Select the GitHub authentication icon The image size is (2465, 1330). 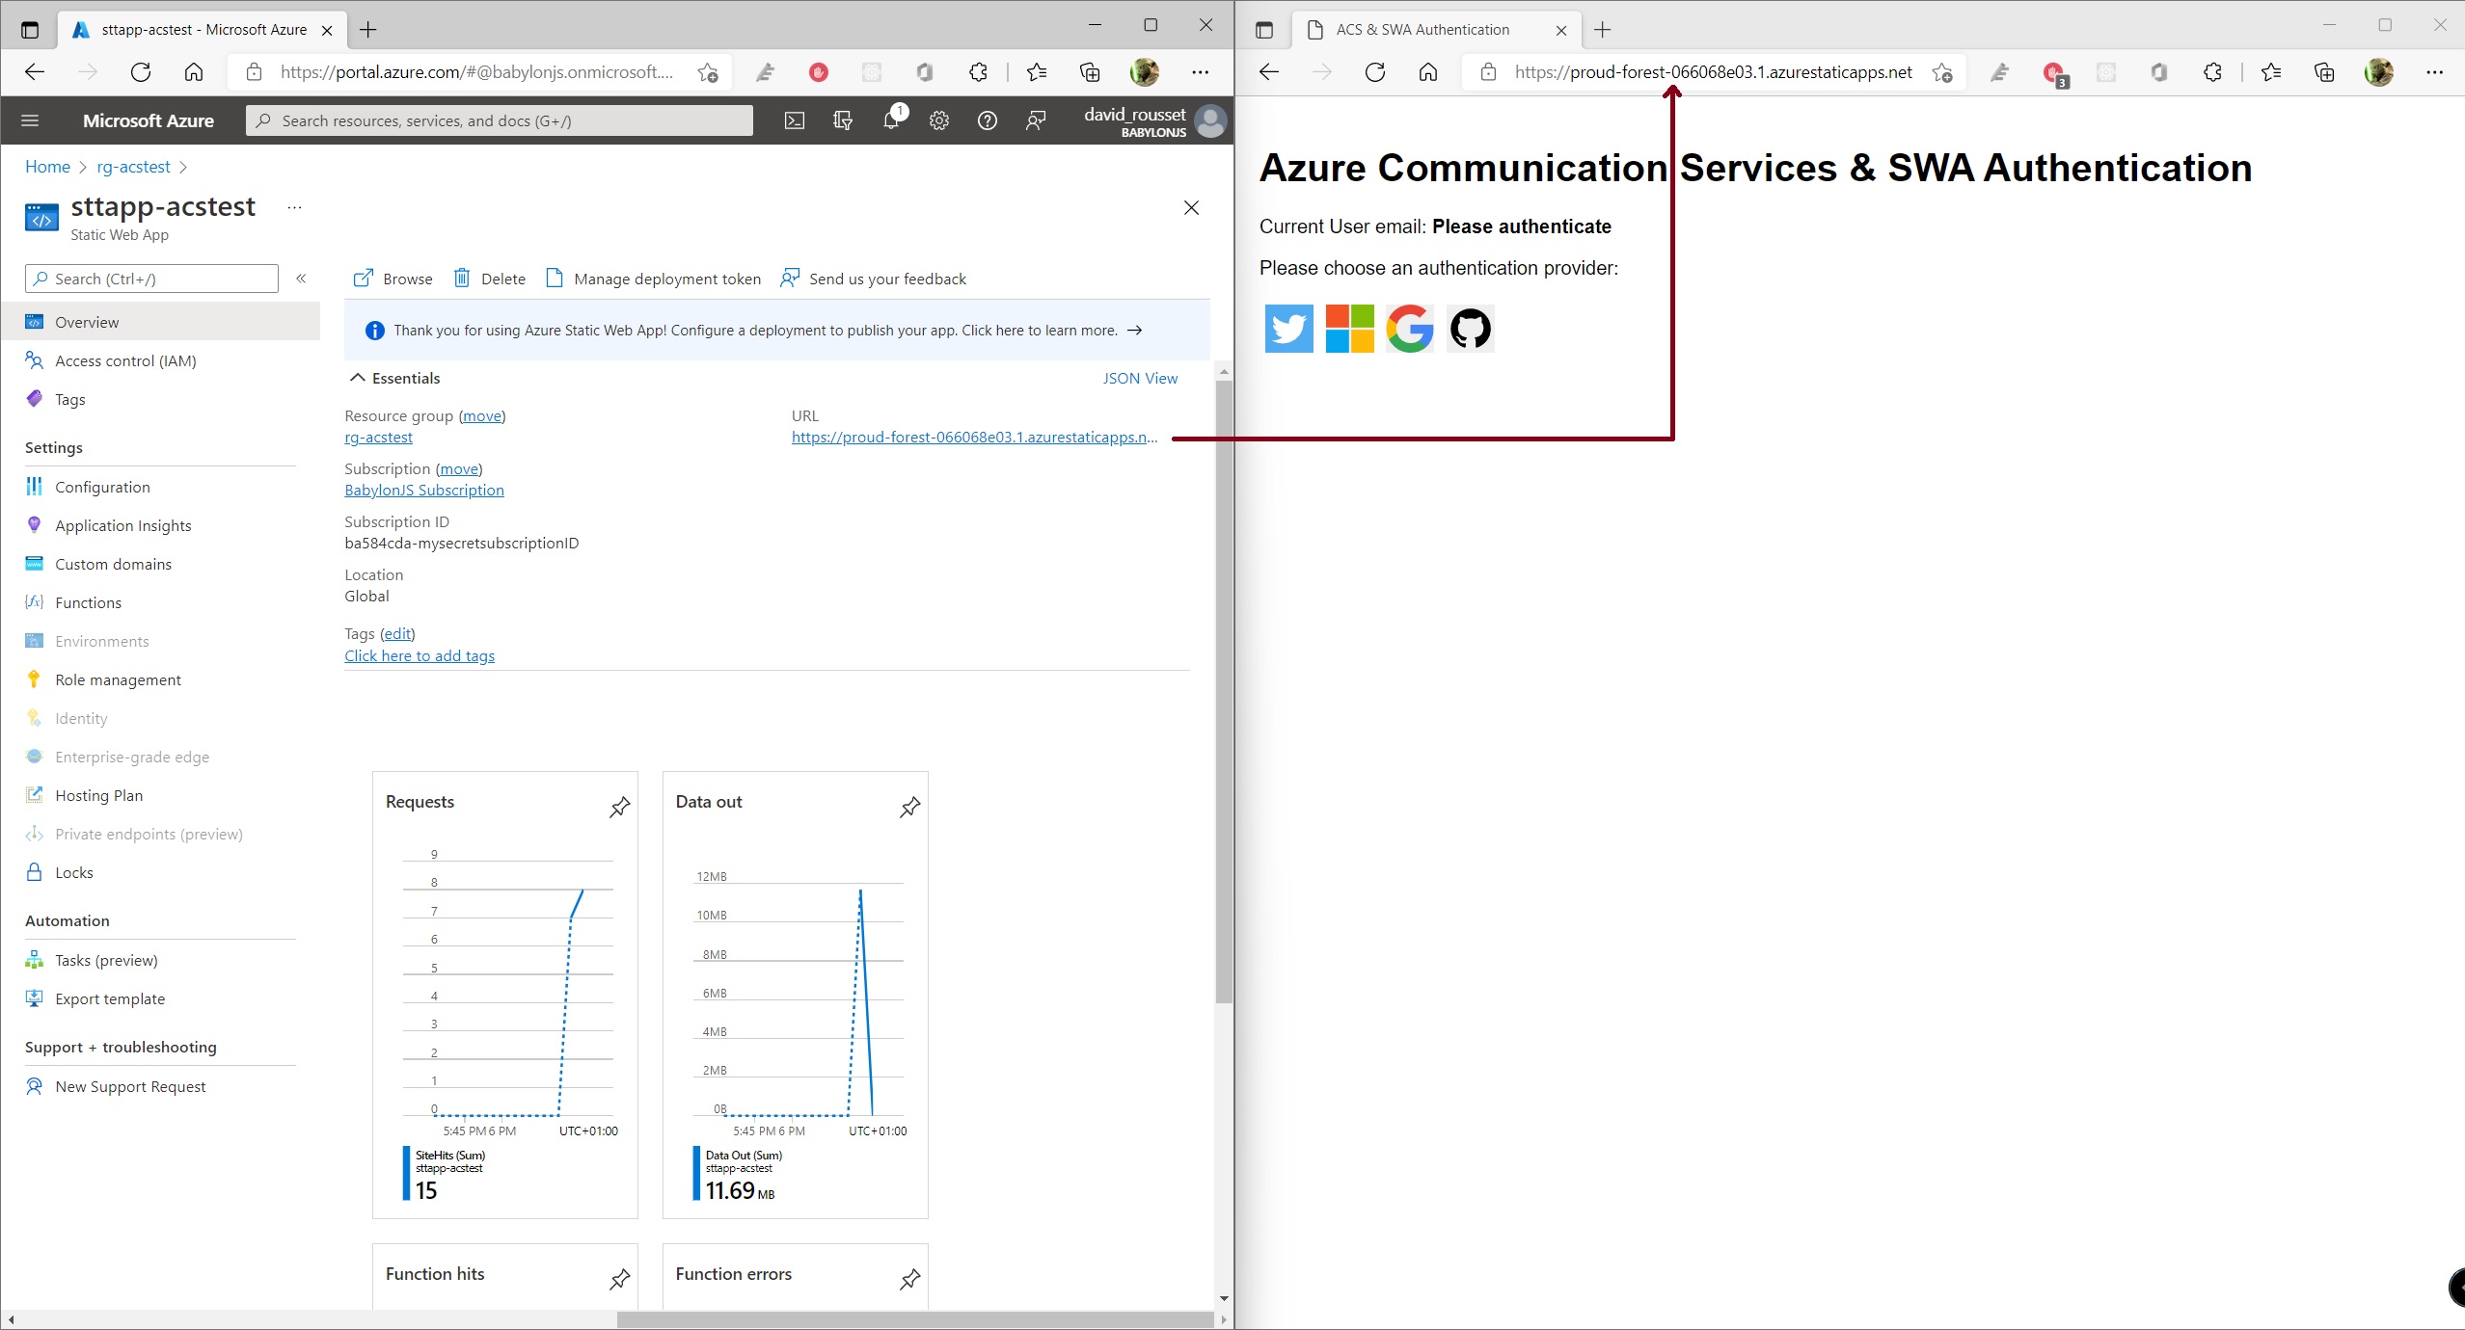[1467, 328]
